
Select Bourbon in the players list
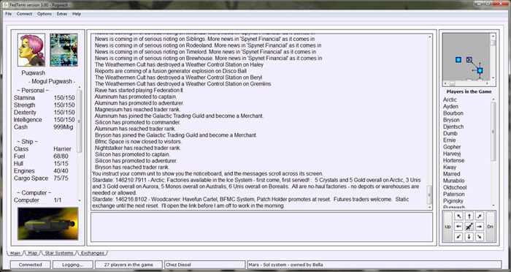(453, 113)
